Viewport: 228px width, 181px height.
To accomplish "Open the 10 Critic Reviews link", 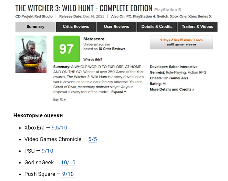I will coord(112,49).
